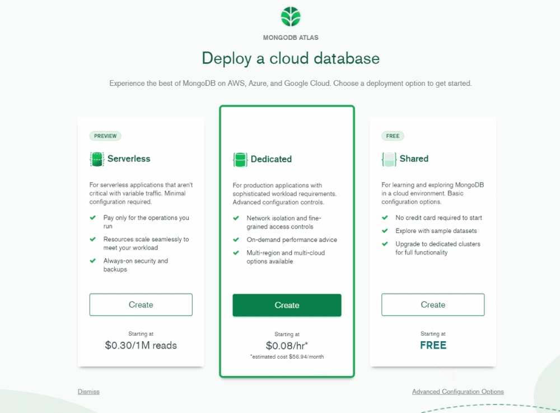Click the FREE badge on Shared card
Viewport: 560px width, 413px height.
[x=393, y=136]
